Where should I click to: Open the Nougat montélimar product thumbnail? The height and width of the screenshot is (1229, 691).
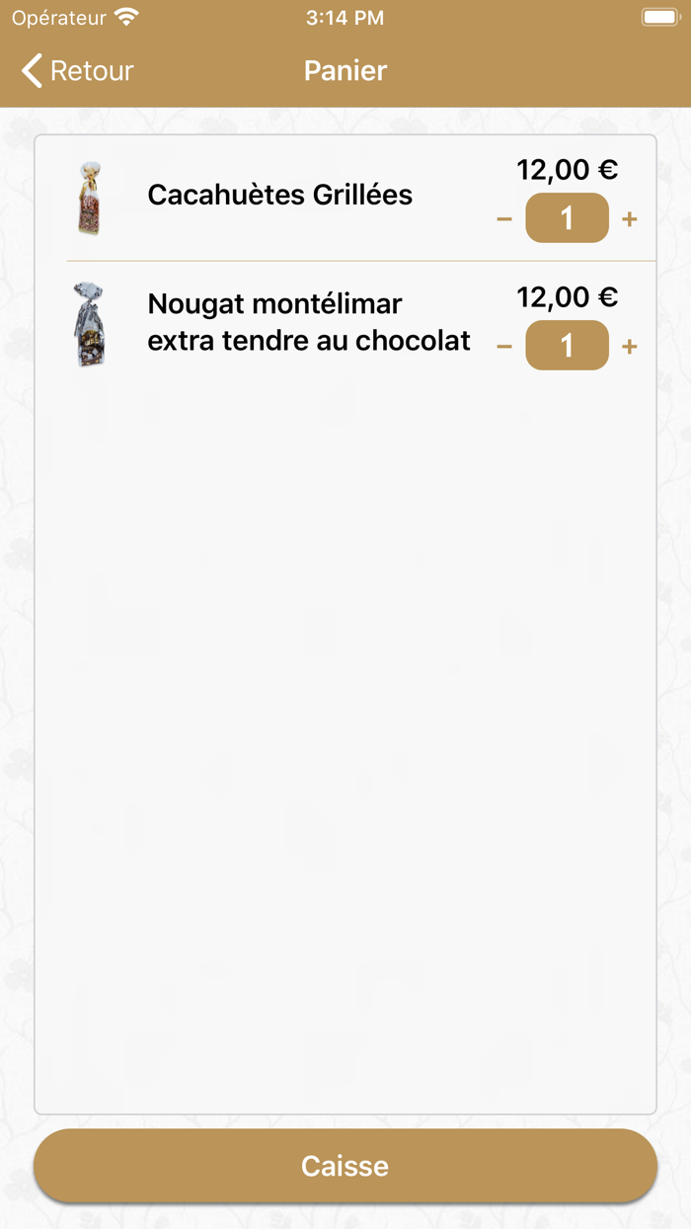tap(90, 324)
